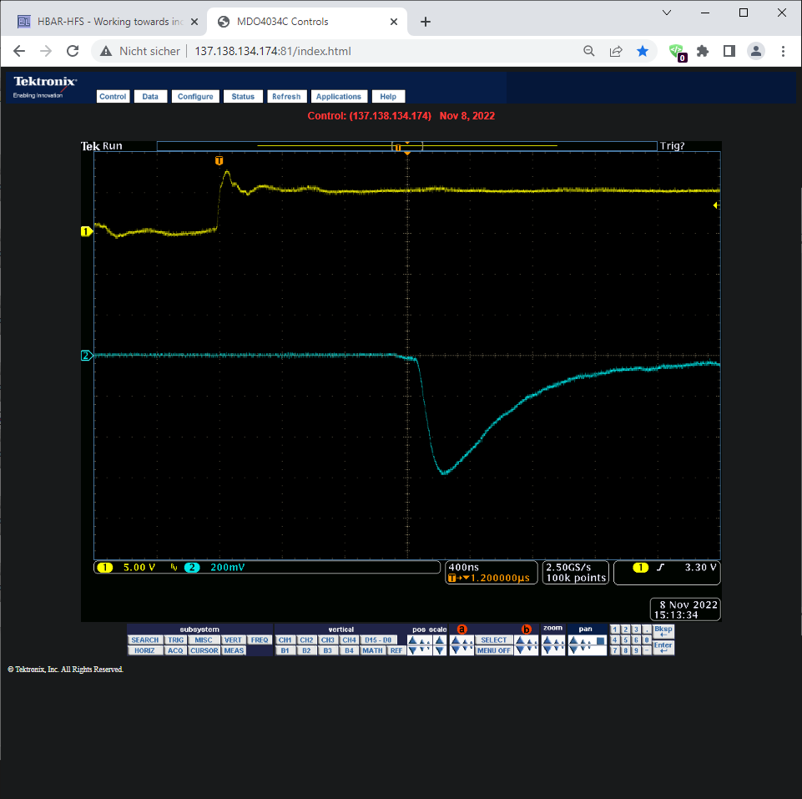Viewport: 802px width, 799px height.
Task: Toggle the browser side panel icon
Action: click(729, 51)
